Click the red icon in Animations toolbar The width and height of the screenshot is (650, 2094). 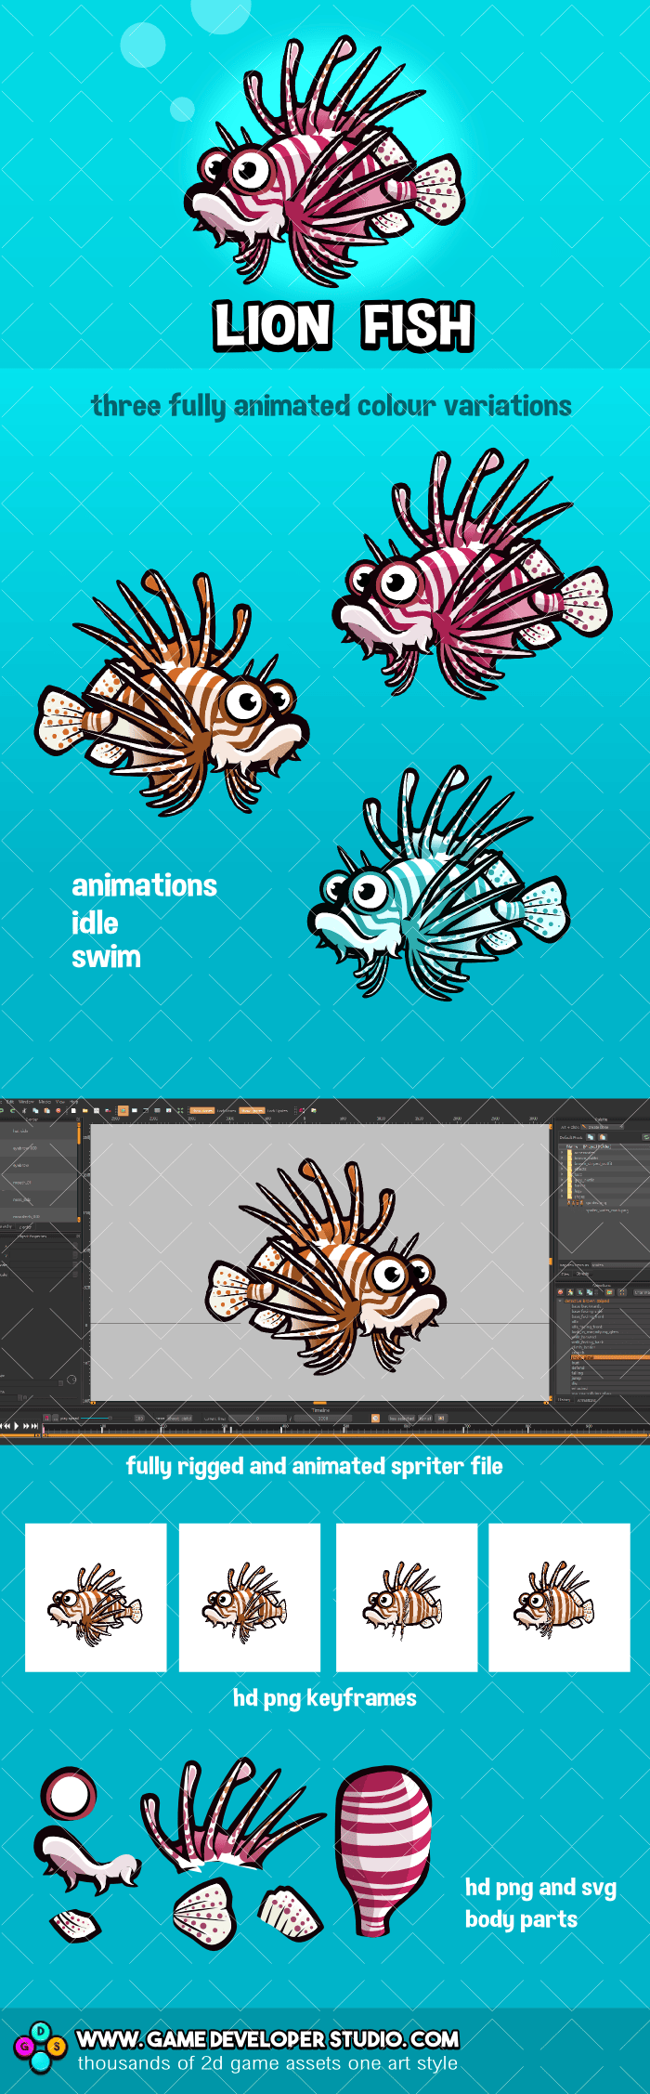561,1292
